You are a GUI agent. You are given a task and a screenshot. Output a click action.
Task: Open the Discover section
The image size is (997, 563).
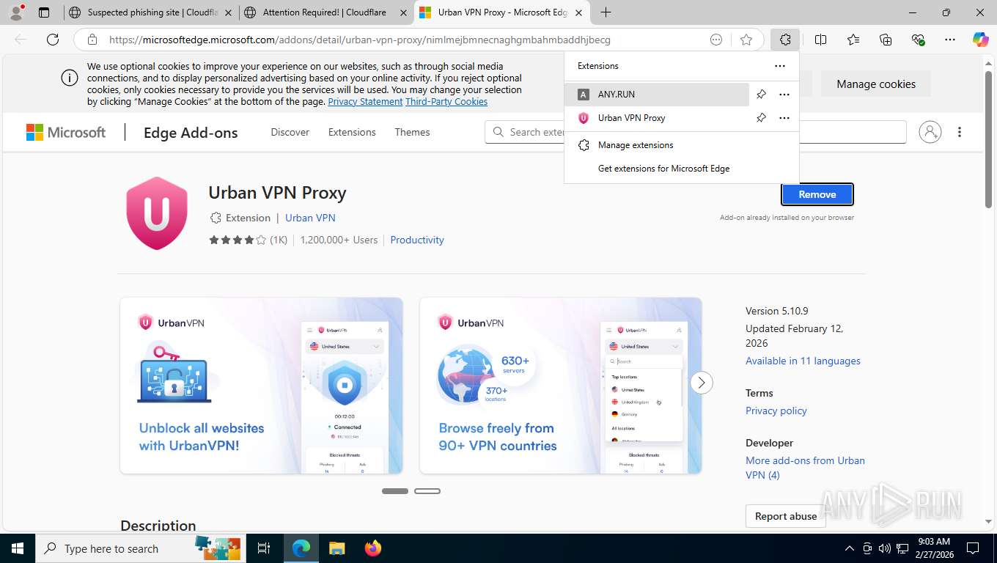coord(290,132)
